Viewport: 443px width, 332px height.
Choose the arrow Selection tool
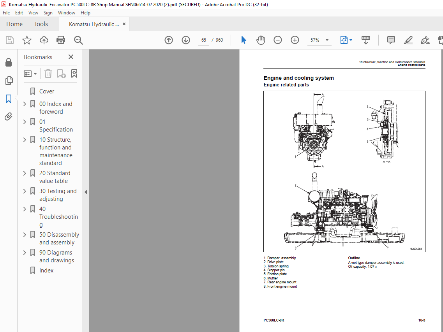click(x=244, y=40)
